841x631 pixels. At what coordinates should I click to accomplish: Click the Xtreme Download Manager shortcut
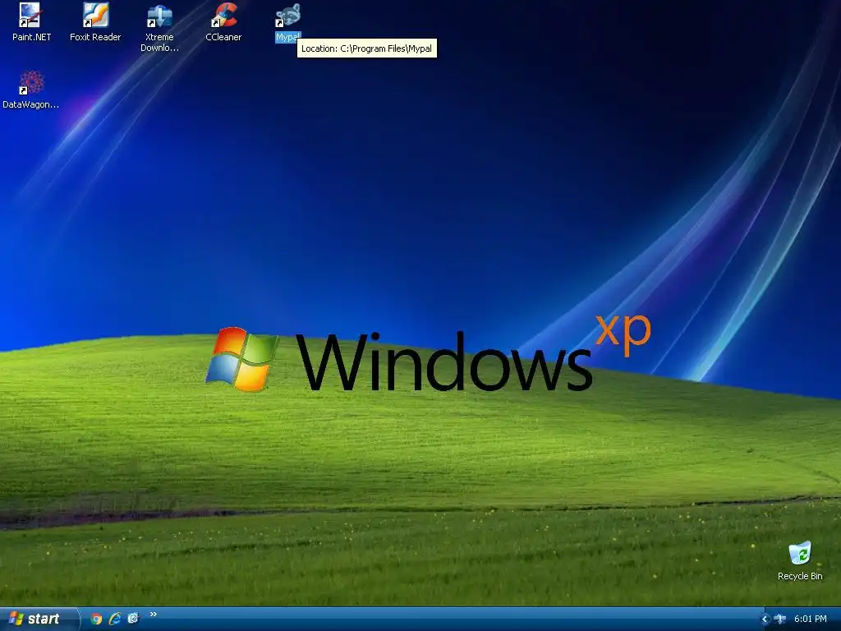pyautogui.click(x=159, y=28)
